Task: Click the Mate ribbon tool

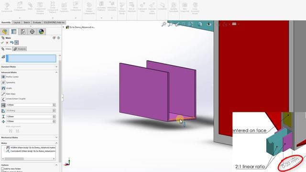Action: pos(30,6)
